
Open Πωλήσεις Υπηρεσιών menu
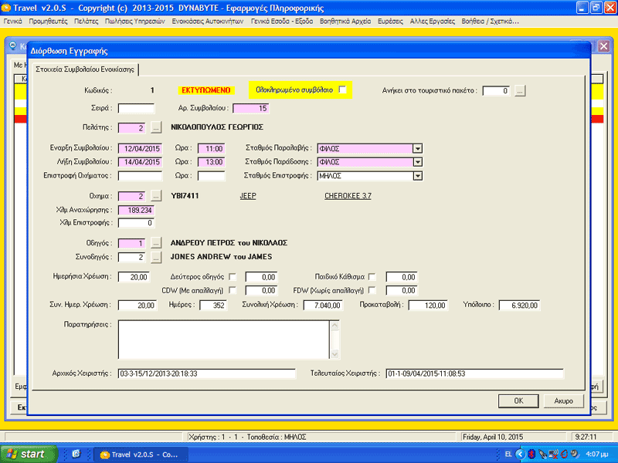(134, 22)
